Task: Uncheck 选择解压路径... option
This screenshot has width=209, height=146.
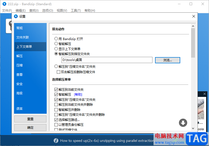Action: 56,120
